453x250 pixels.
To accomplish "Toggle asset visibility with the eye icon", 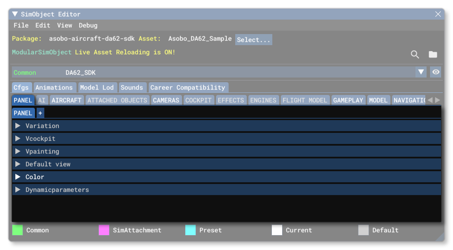I will tap(436, 72).
